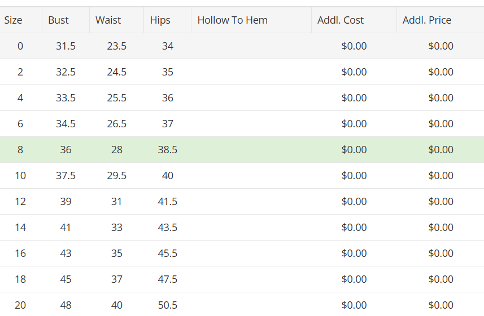Sort by the Bust column header
This screenshot has width=484, height=316.
point(66,20)
